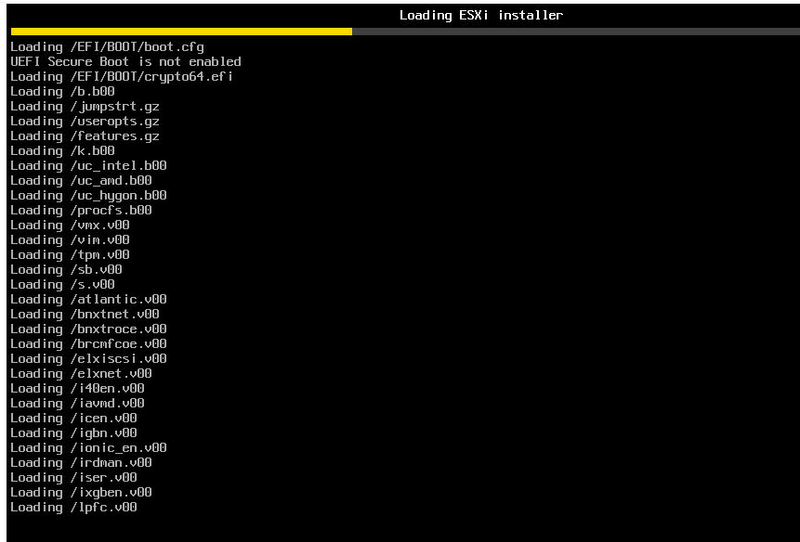The image size is (800, 542).
Task: Click the "Loading /uc_intel.b00" line
Action: click(88, 165)
